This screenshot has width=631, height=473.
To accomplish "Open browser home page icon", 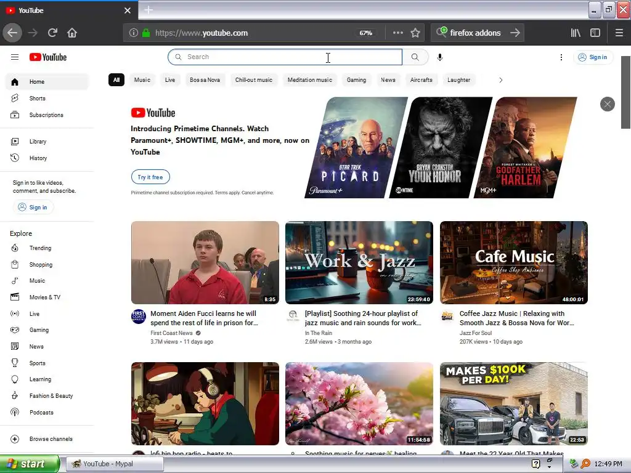I will 72,33.
